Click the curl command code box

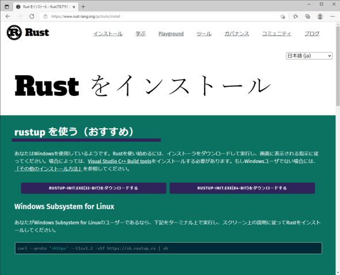coord(168,248)
